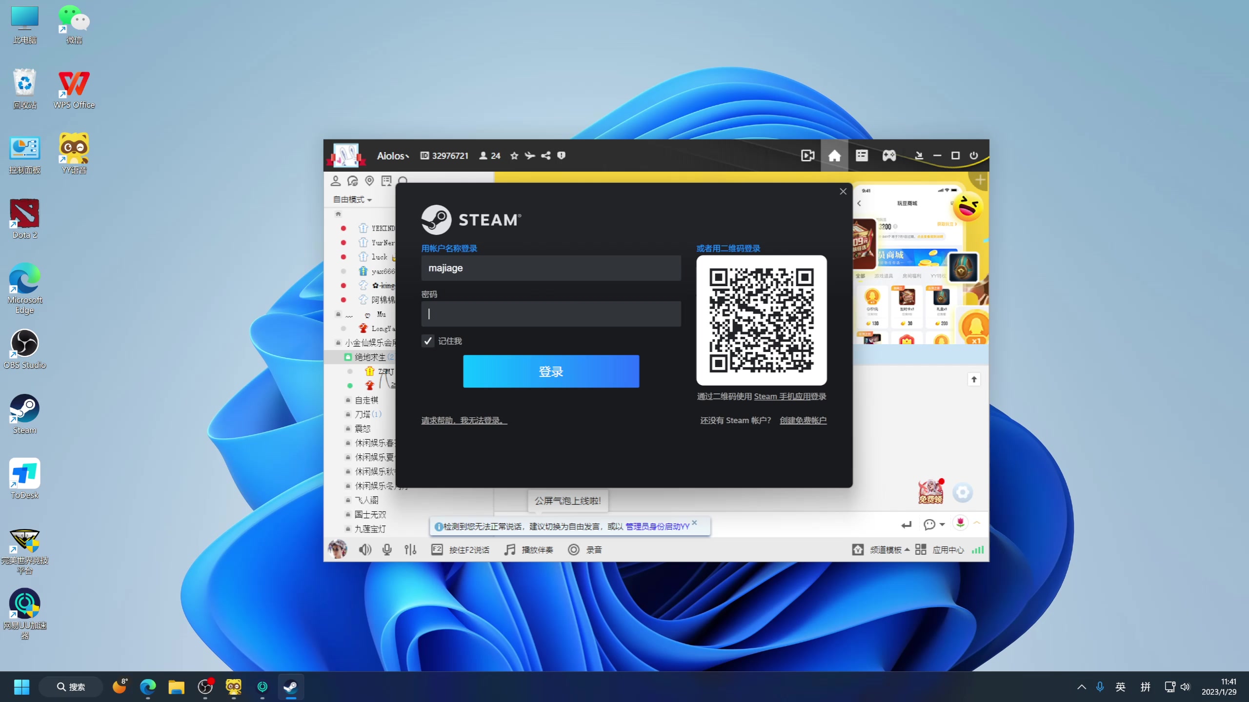Select the 国士无双 sub-channel
1249x702 pixels.
point(370,515)
